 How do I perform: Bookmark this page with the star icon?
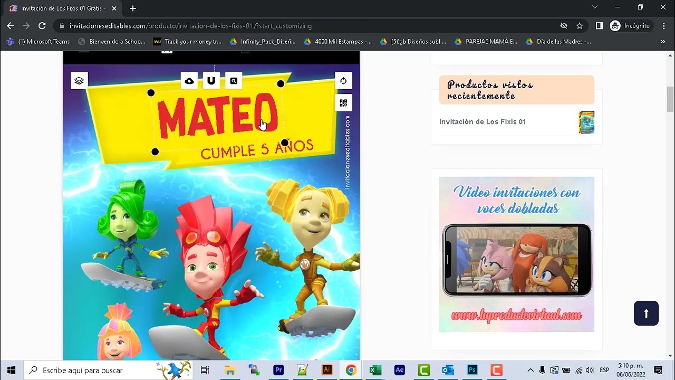coord(580,26)
